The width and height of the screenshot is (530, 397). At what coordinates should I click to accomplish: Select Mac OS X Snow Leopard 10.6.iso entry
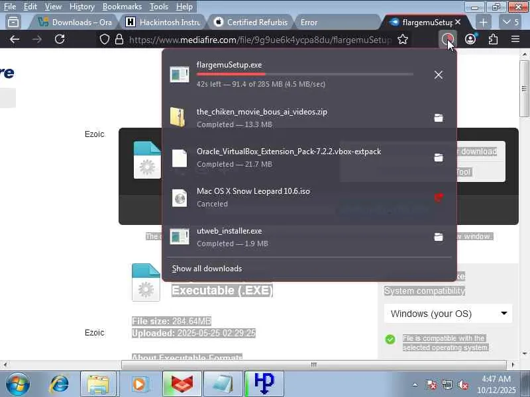[295, 197]
